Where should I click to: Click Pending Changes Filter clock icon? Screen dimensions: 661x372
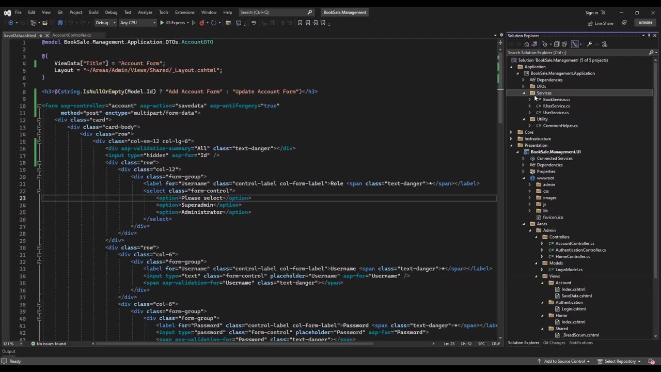[545, 44]
